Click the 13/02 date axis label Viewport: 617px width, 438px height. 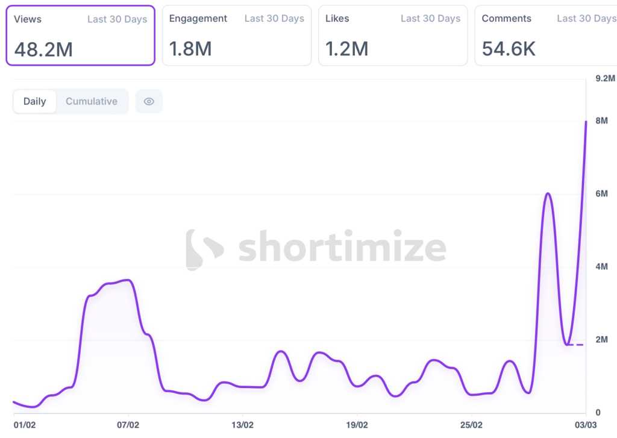[x=242, y=425]
